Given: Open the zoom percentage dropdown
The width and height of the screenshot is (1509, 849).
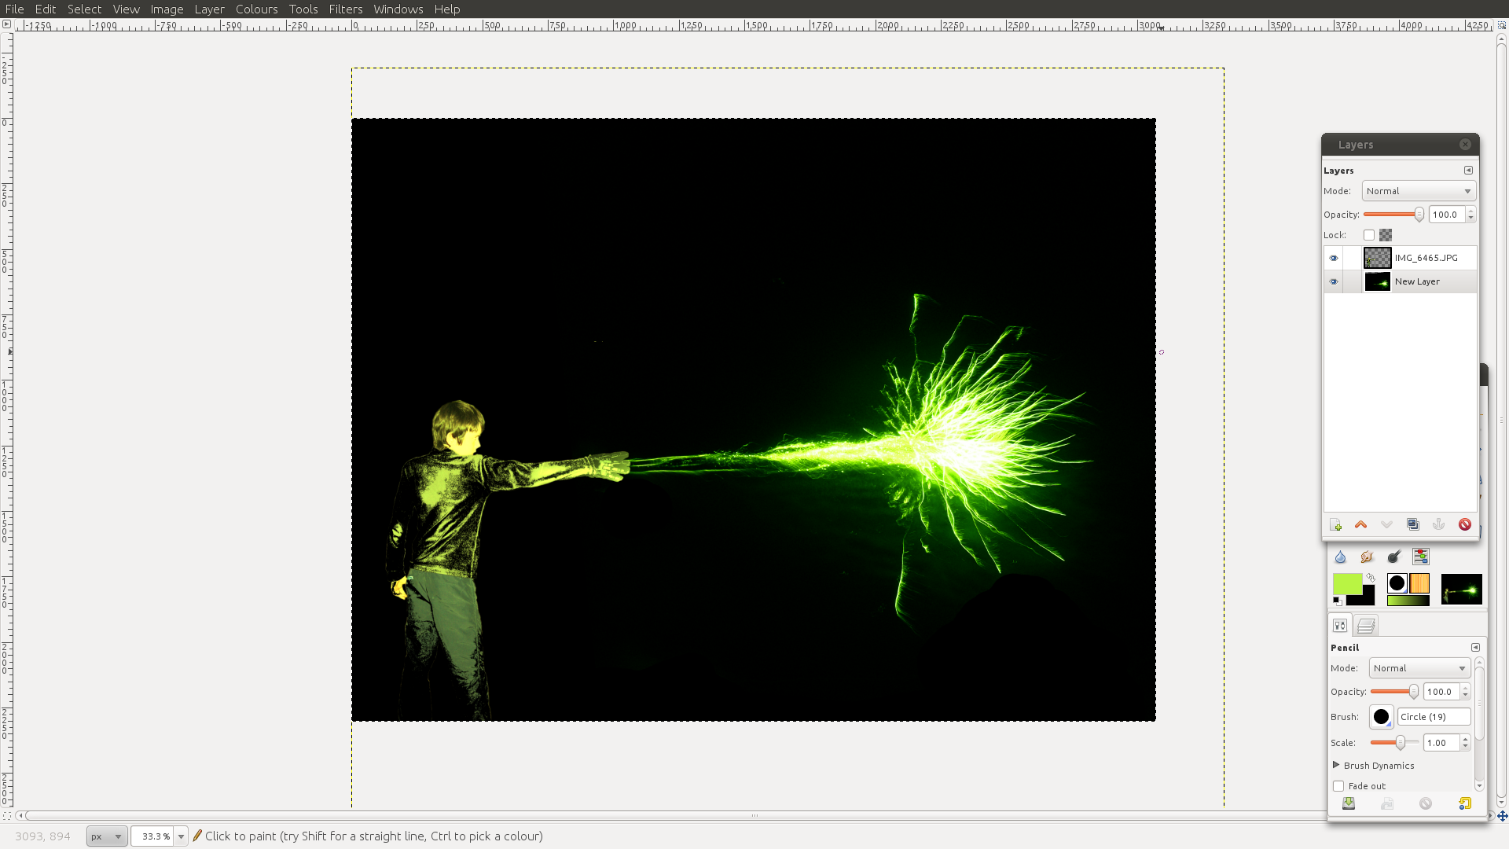Looking at the screenshot, I should click(181, 836).
